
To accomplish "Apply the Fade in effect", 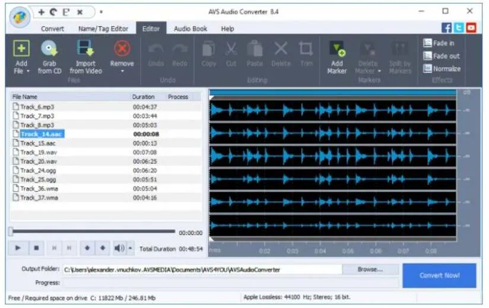I will pos(439,43).
